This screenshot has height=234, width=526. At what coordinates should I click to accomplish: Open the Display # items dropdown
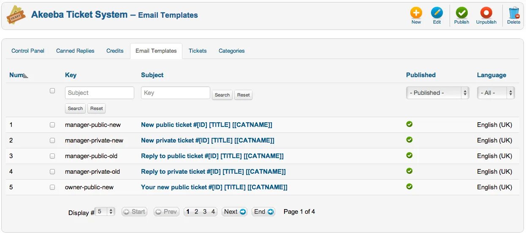pyautogui.click(x=105, y=212)
